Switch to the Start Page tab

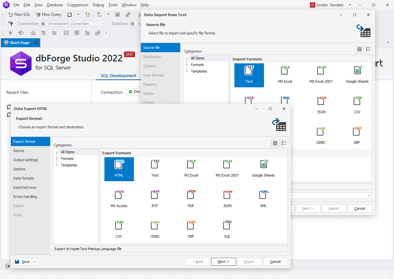pyautogui.click(x=20, y=42)
